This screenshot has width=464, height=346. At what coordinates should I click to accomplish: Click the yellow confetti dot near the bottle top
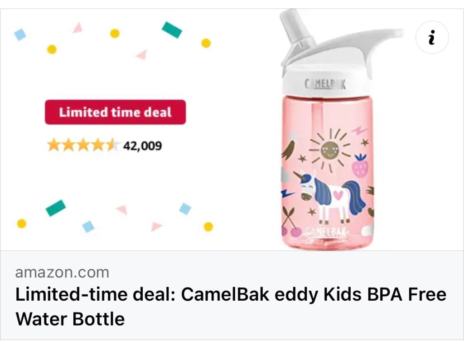(x=206, y=43)
